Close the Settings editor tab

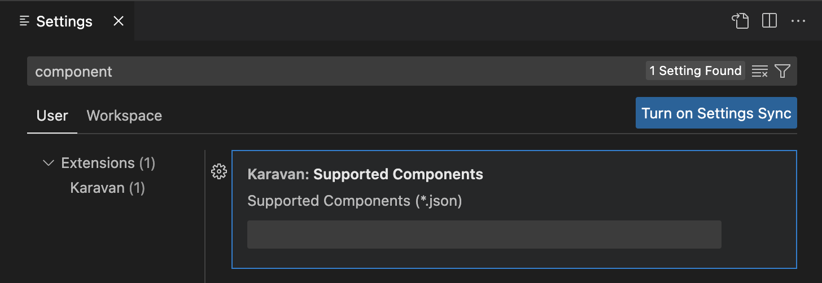[119, 21]
